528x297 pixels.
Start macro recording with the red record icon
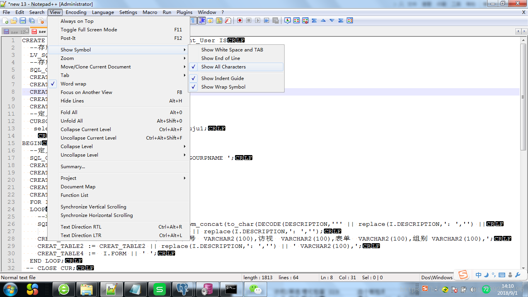tap(240, 20)
